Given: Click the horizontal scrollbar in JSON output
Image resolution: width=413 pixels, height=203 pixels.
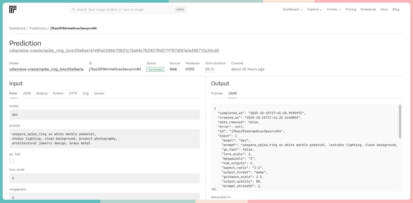Looking at the screenshot, I should (214, 189).
